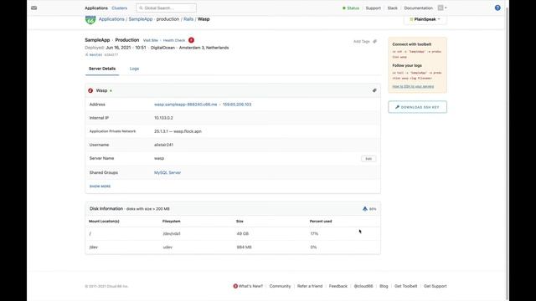Open How to SSH to your server link

pyautogui.click(x=413, y=86)
